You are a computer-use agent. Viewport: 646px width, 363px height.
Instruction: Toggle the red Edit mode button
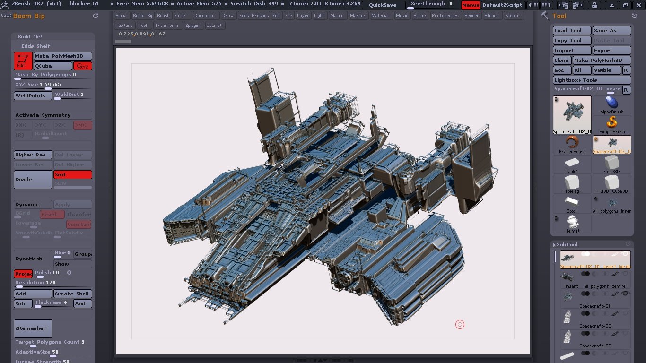click(23, 61)
